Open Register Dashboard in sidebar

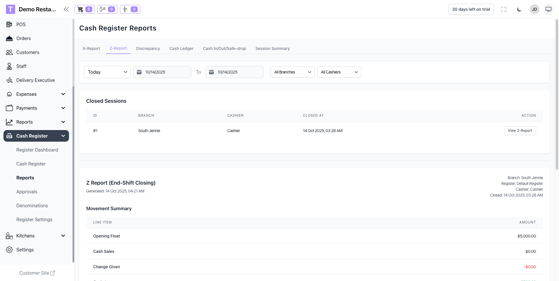(x=37, y=150)
